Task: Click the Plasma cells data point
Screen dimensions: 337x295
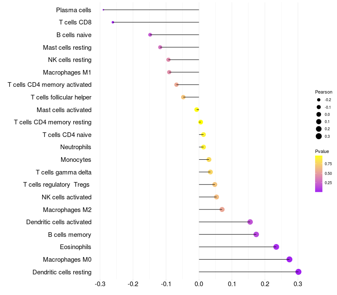Action: [x=103, y=10]
